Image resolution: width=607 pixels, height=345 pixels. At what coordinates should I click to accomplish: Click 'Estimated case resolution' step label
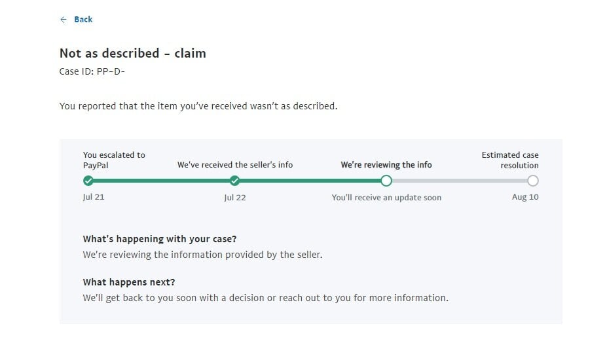click(510, 160)
